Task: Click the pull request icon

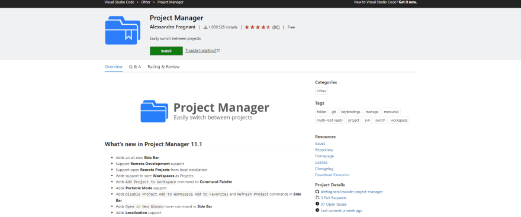Action: pyautogui.click(x=317, y=197)
